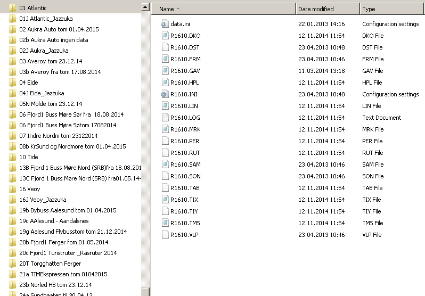Viewport: 425px width, 296px height.
Task: Click the R1610.DKO file icon
Action: coord(165,36)
